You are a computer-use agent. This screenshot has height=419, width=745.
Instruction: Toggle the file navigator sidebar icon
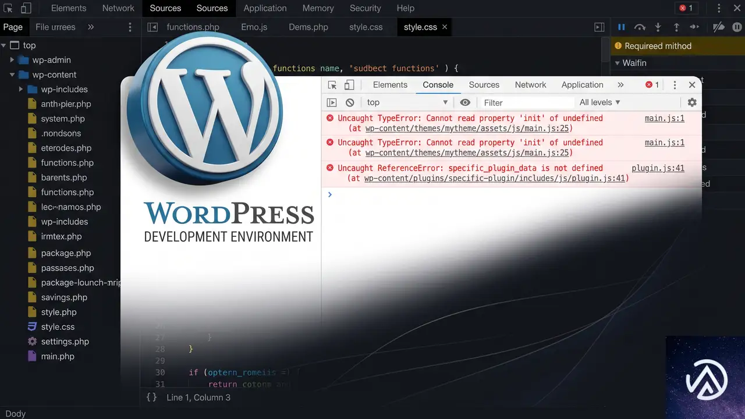152,27
